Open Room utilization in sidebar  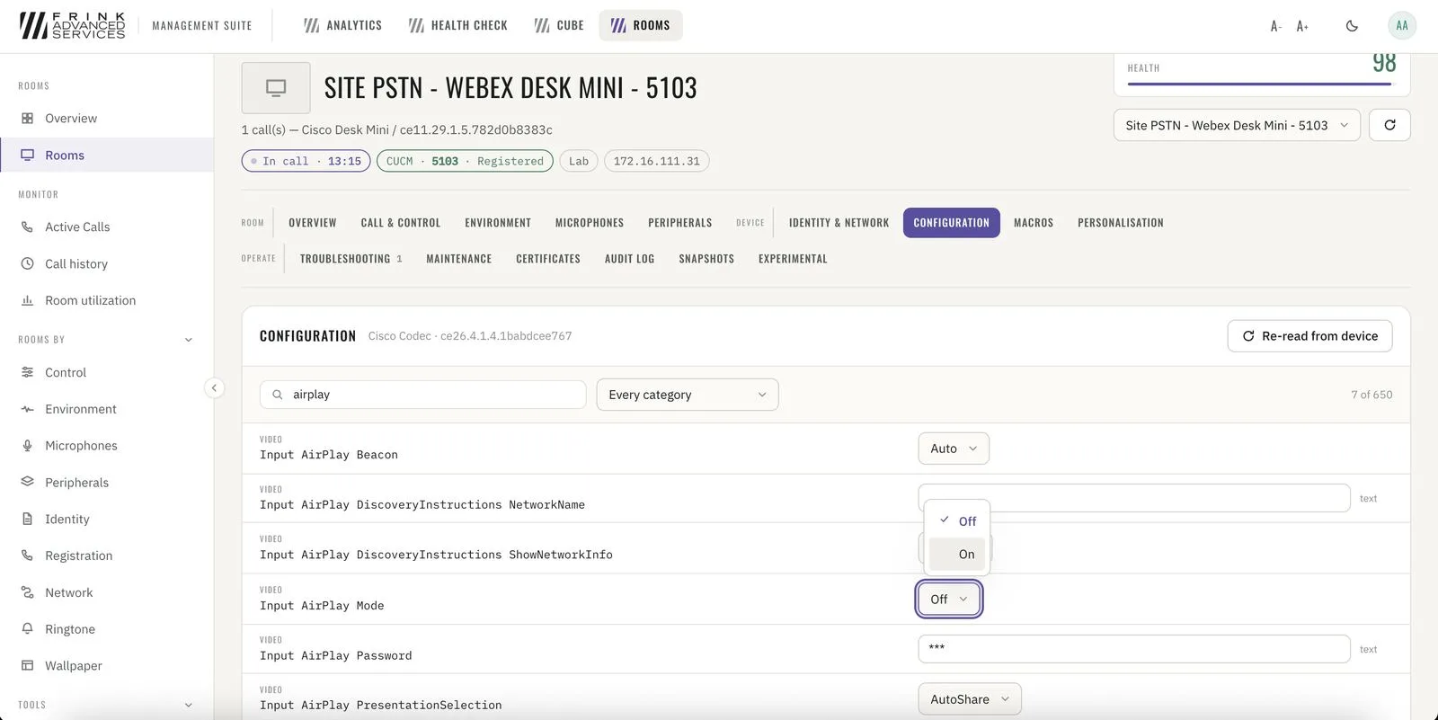point(107,300)
